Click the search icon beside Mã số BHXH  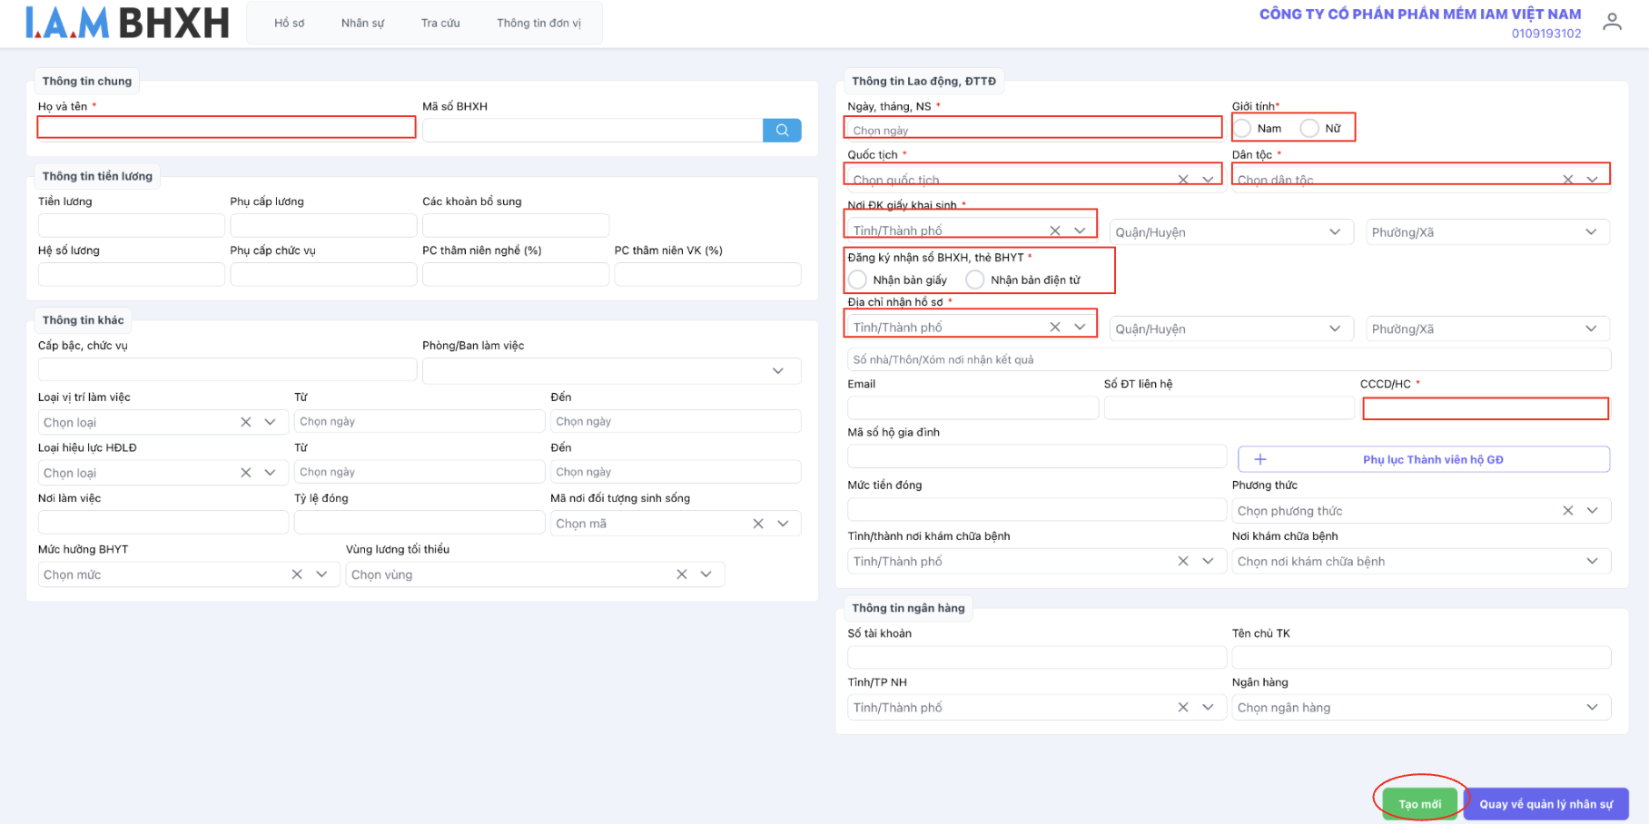781,131
